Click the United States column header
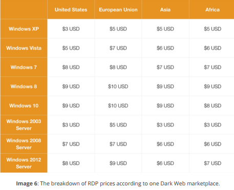234x190 pixels. pos(71,10)
